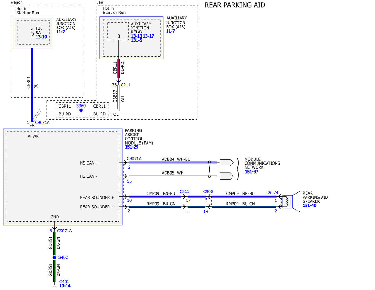
Task: Open the 13-19 fuse page reference
Action: tap(41, 37)
